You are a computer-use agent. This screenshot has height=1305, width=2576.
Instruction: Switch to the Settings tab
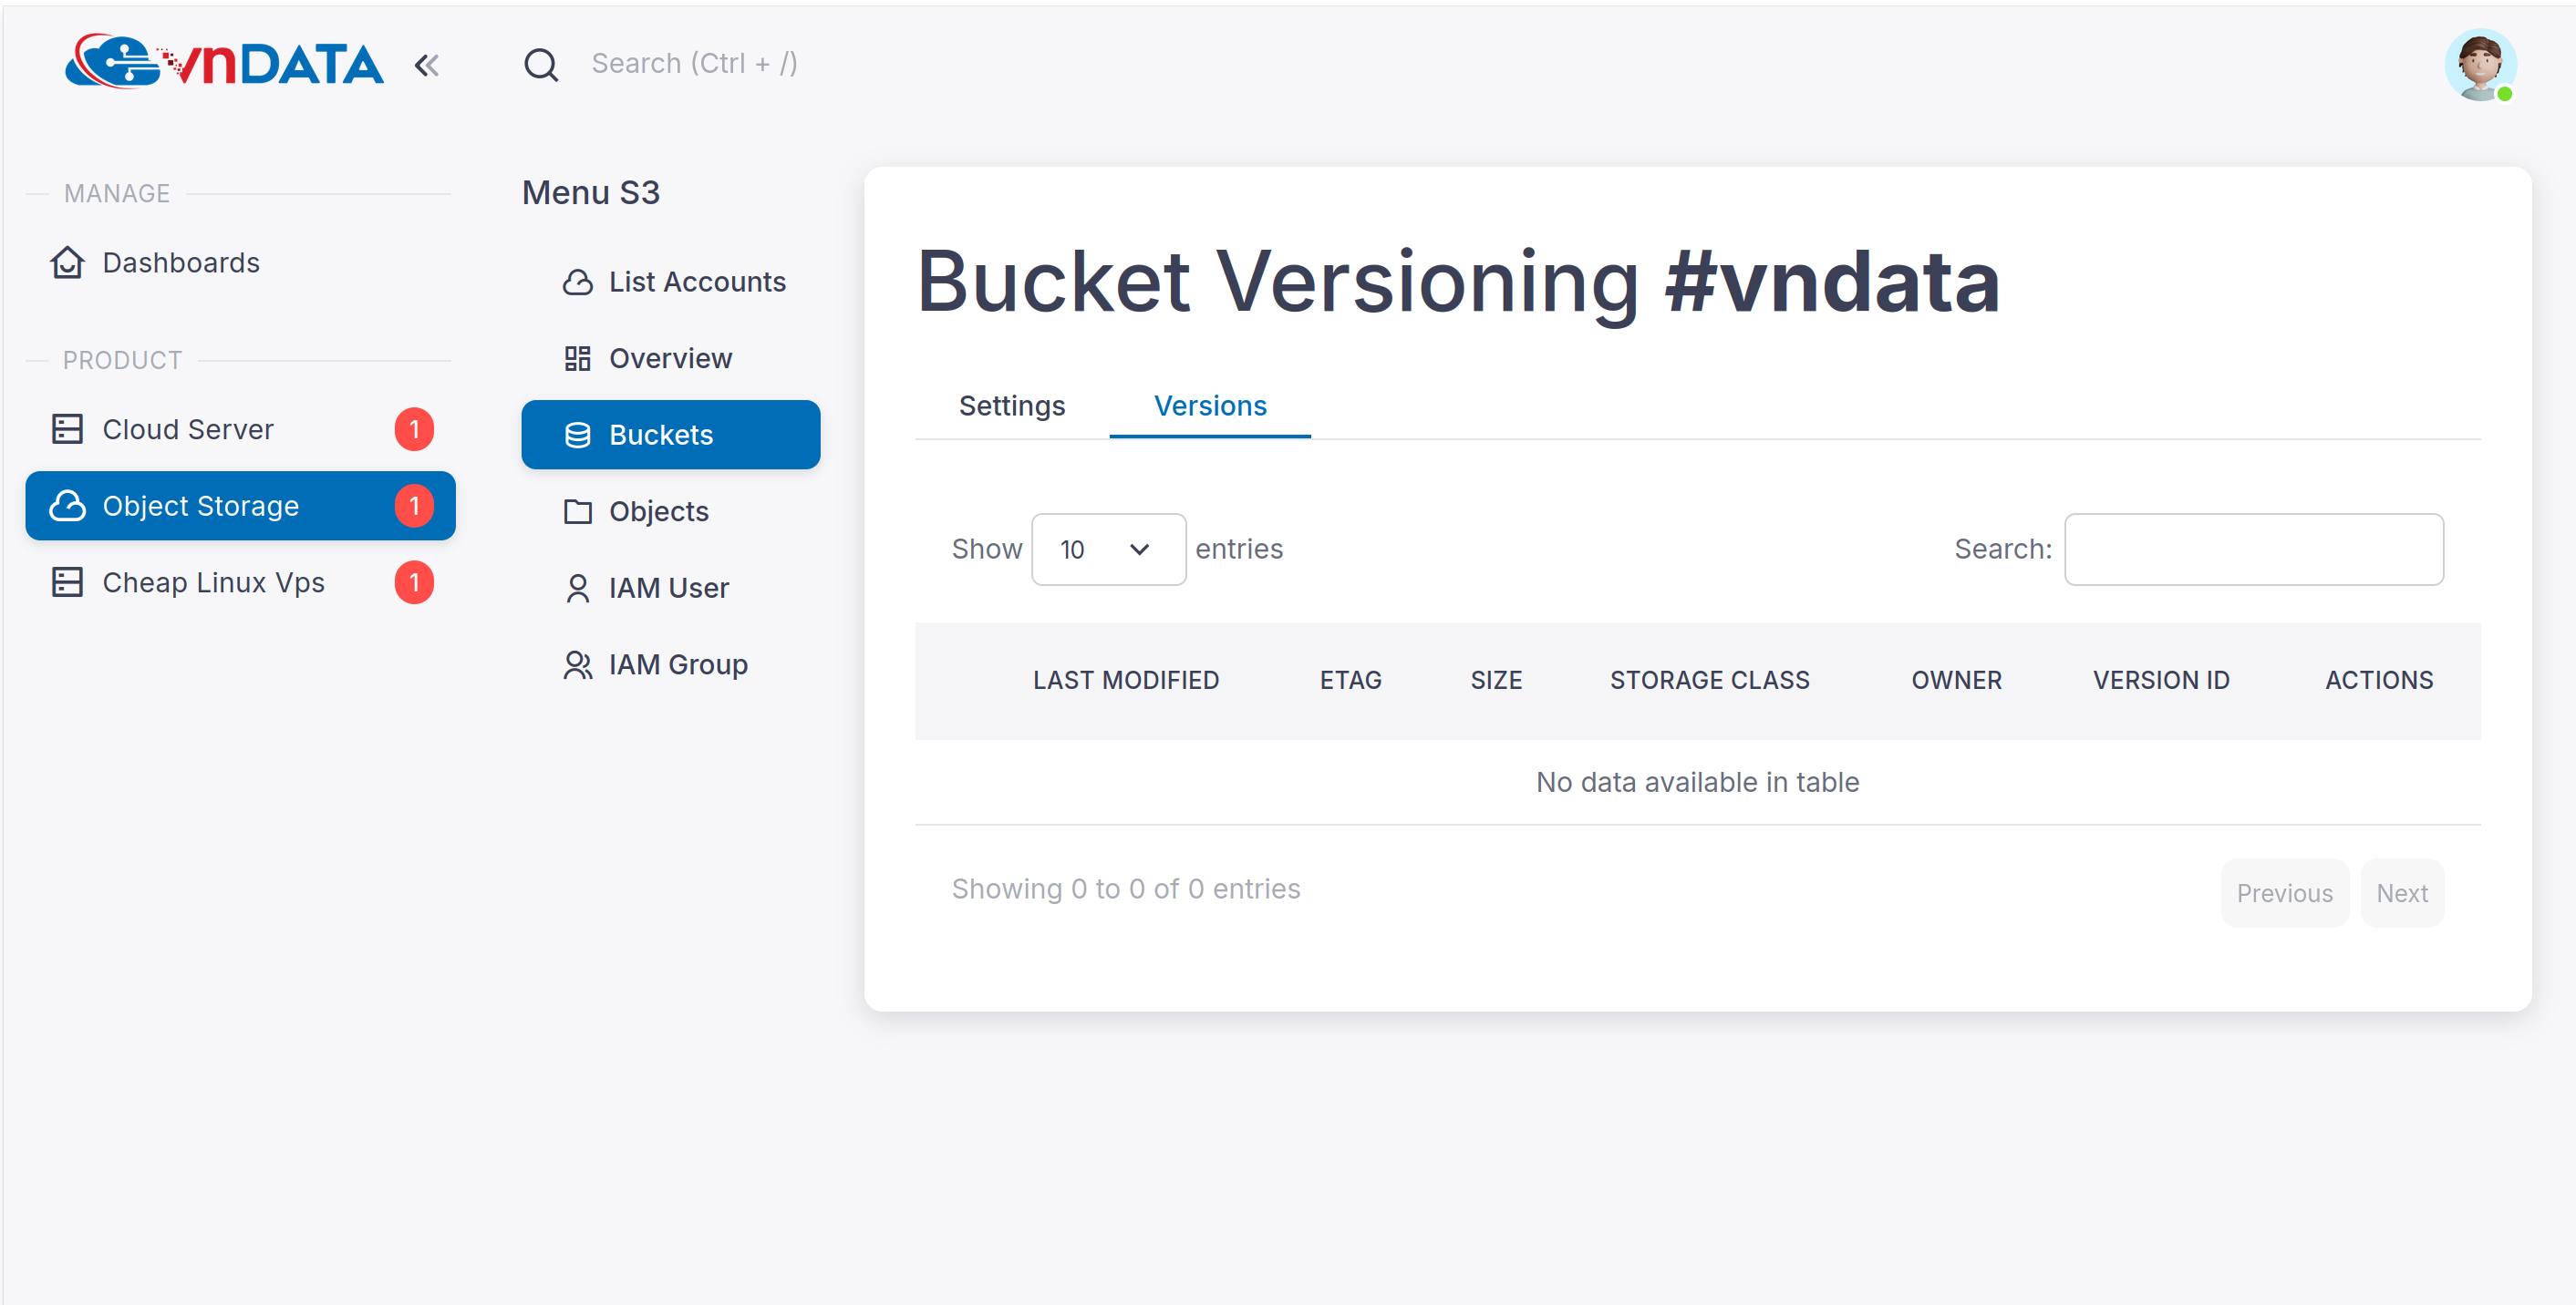[1011, 406]
